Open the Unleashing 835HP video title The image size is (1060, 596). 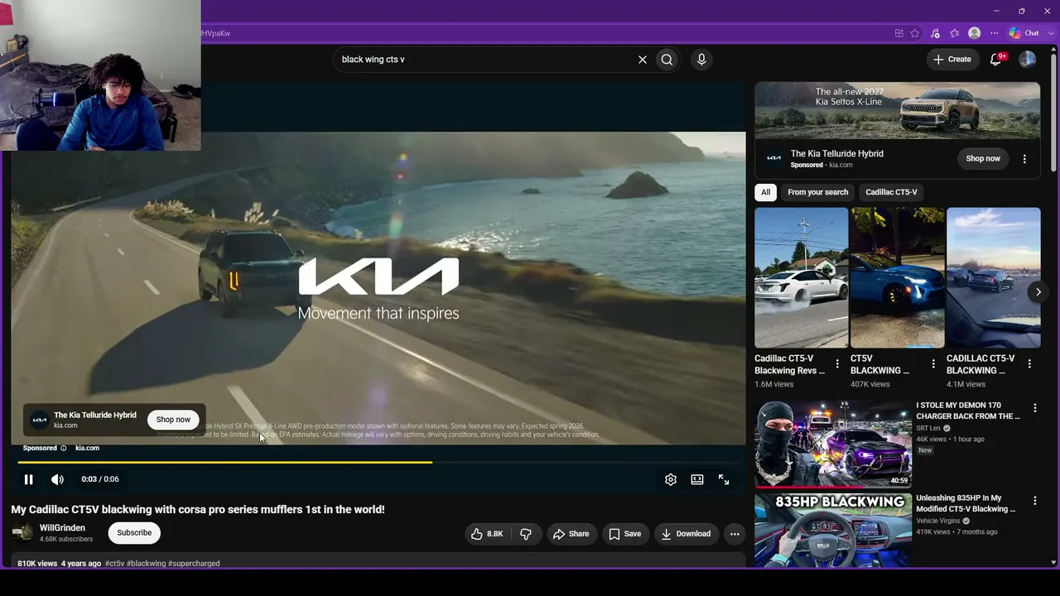966,504
